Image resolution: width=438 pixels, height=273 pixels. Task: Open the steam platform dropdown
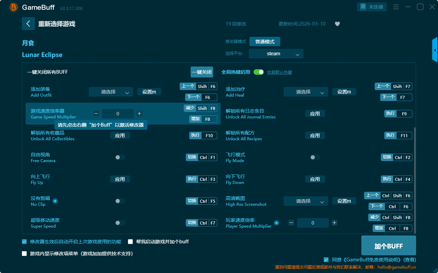click(x=276, y=54)
